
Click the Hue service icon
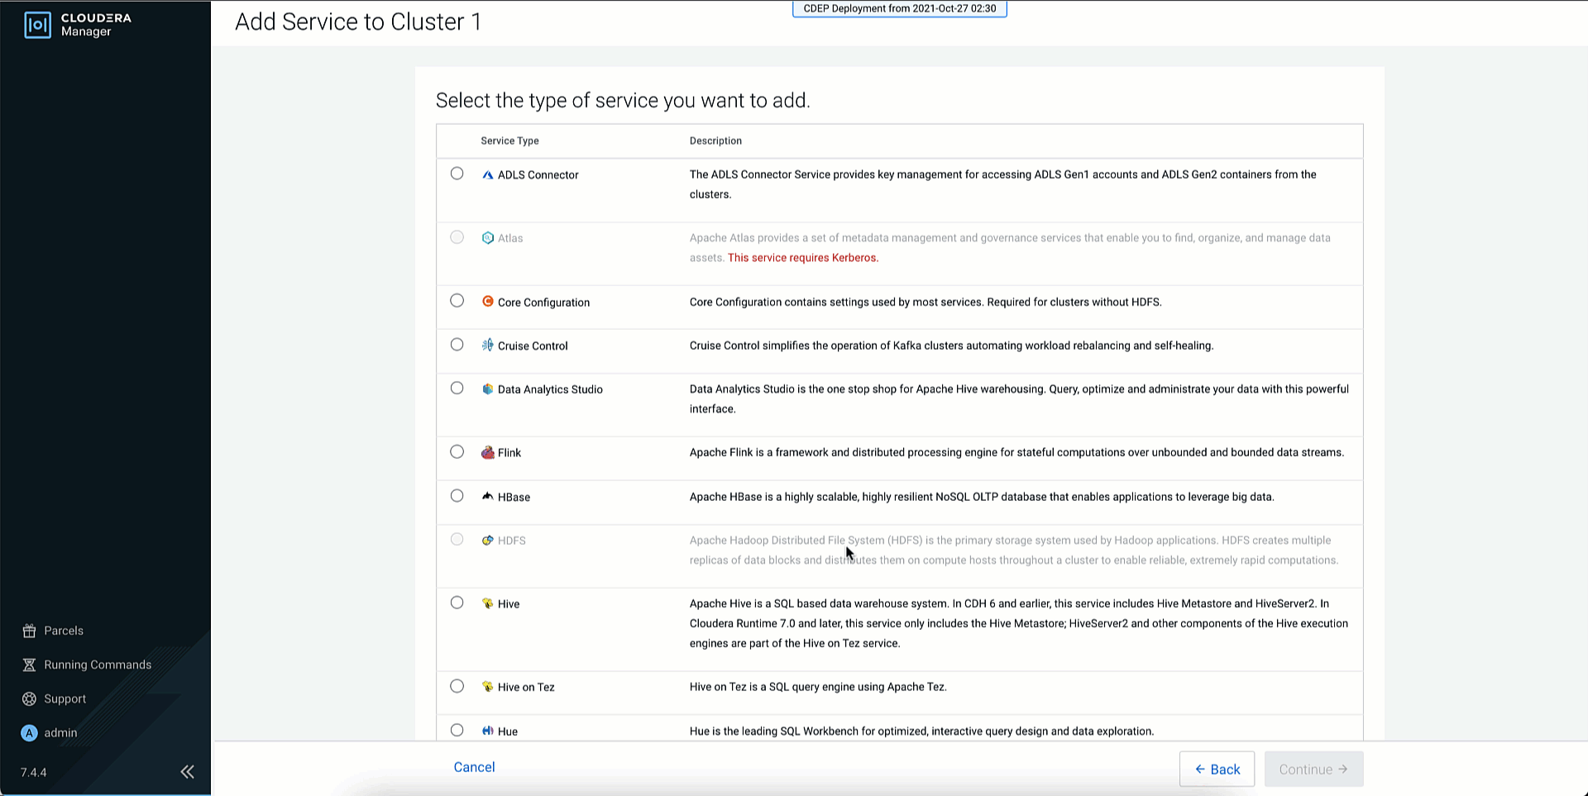(x=487, y=731)
